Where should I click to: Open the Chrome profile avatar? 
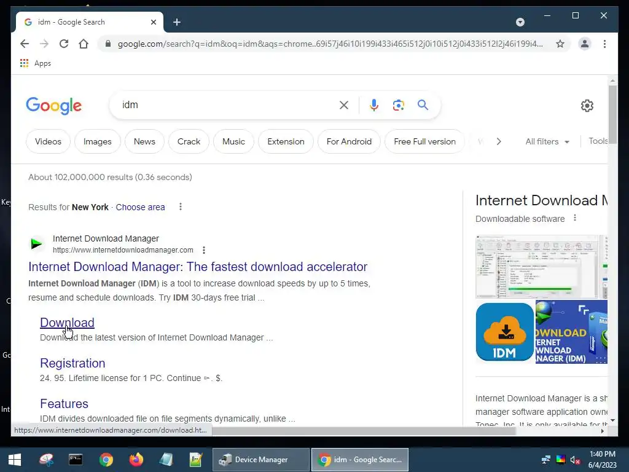(x=585, y=44)
